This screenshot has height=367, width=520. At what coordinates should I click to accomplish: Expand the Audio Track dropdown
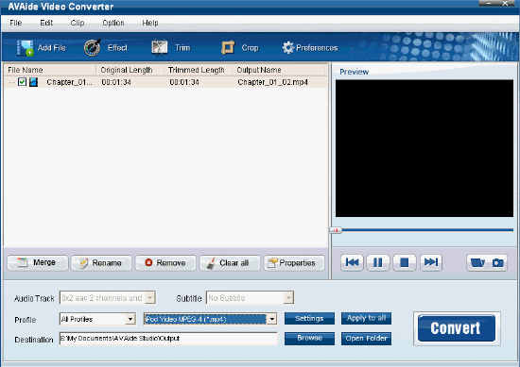pyautogui.click(x=150, y=298)
